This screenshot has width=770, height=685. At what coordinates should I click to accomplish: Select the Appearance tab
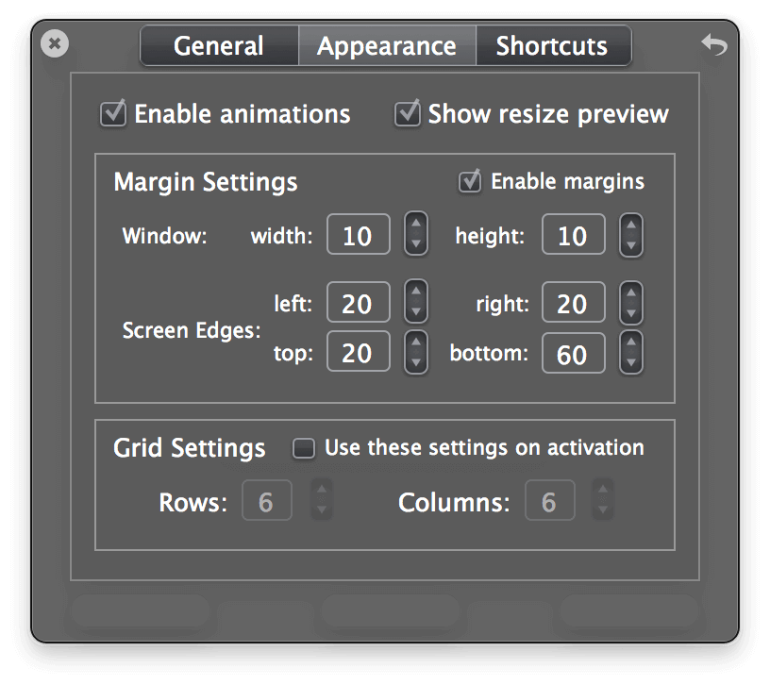[x=387, y=46]
